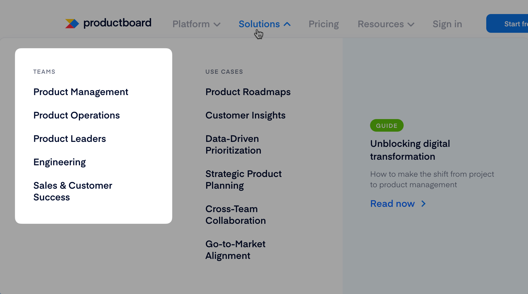The image size is (528, 294).
Task: Click Read now for Unblocking digital transformation
Action: pos(392,204)
